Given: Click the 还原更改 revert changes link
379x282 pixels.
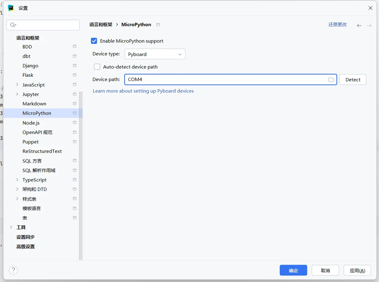Looking at the screenshot, I should click(x=337, y=25).
